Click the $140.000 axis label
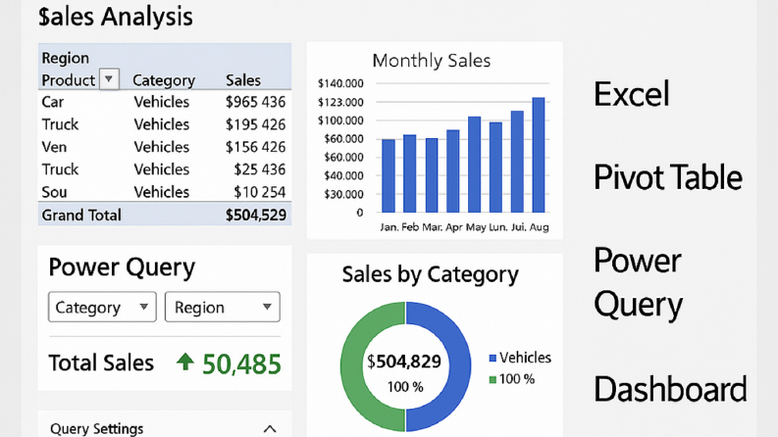Screen dimensions: 778x437 [x=340, y=83]
